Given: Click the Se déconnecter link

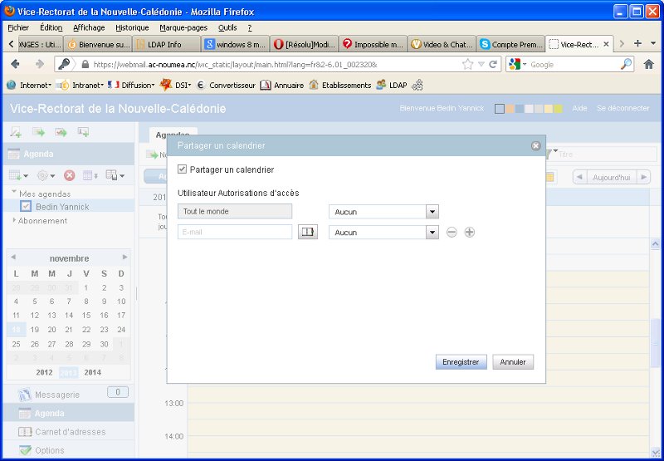Looking at the screenshot, I should pyautogui.click(x=622, y=109).
